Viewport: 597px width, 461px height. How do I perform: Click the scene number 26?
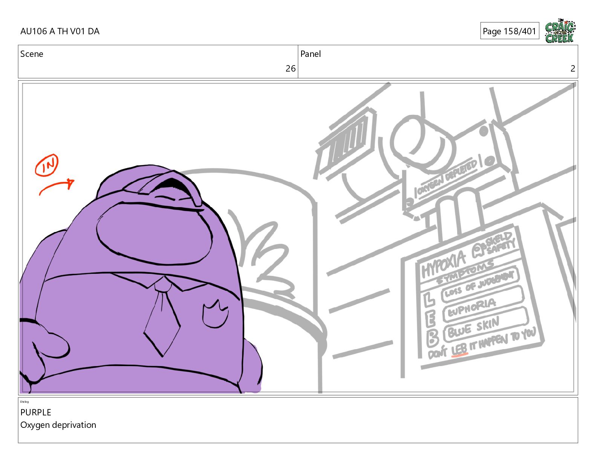[291, 69]
